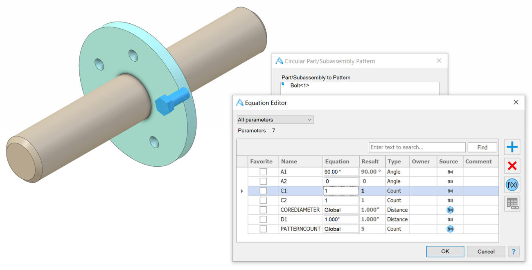
Task: Open the f(x) function button beside the table
Action: pos(512,185)
